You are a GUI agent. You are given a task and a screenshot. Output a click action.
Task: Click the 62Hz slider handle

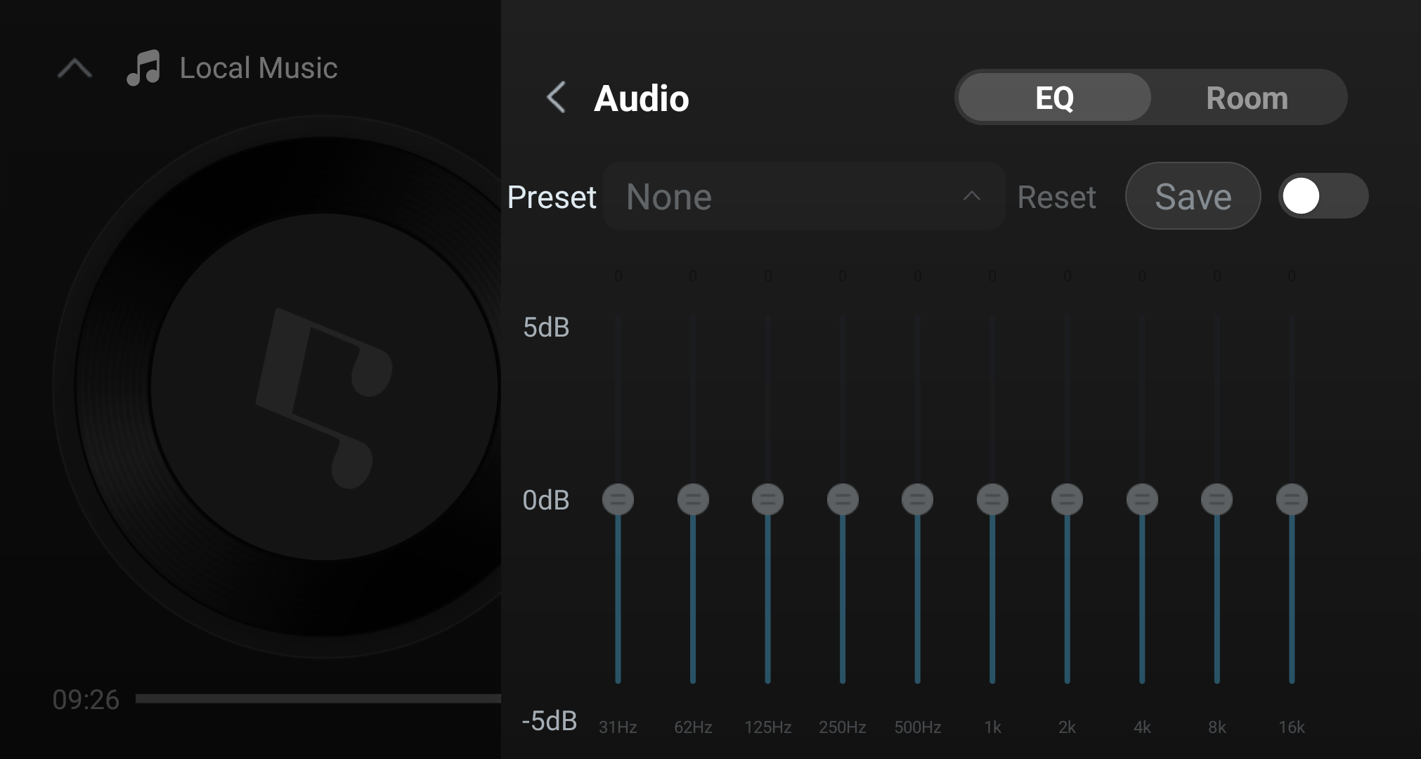693,499
